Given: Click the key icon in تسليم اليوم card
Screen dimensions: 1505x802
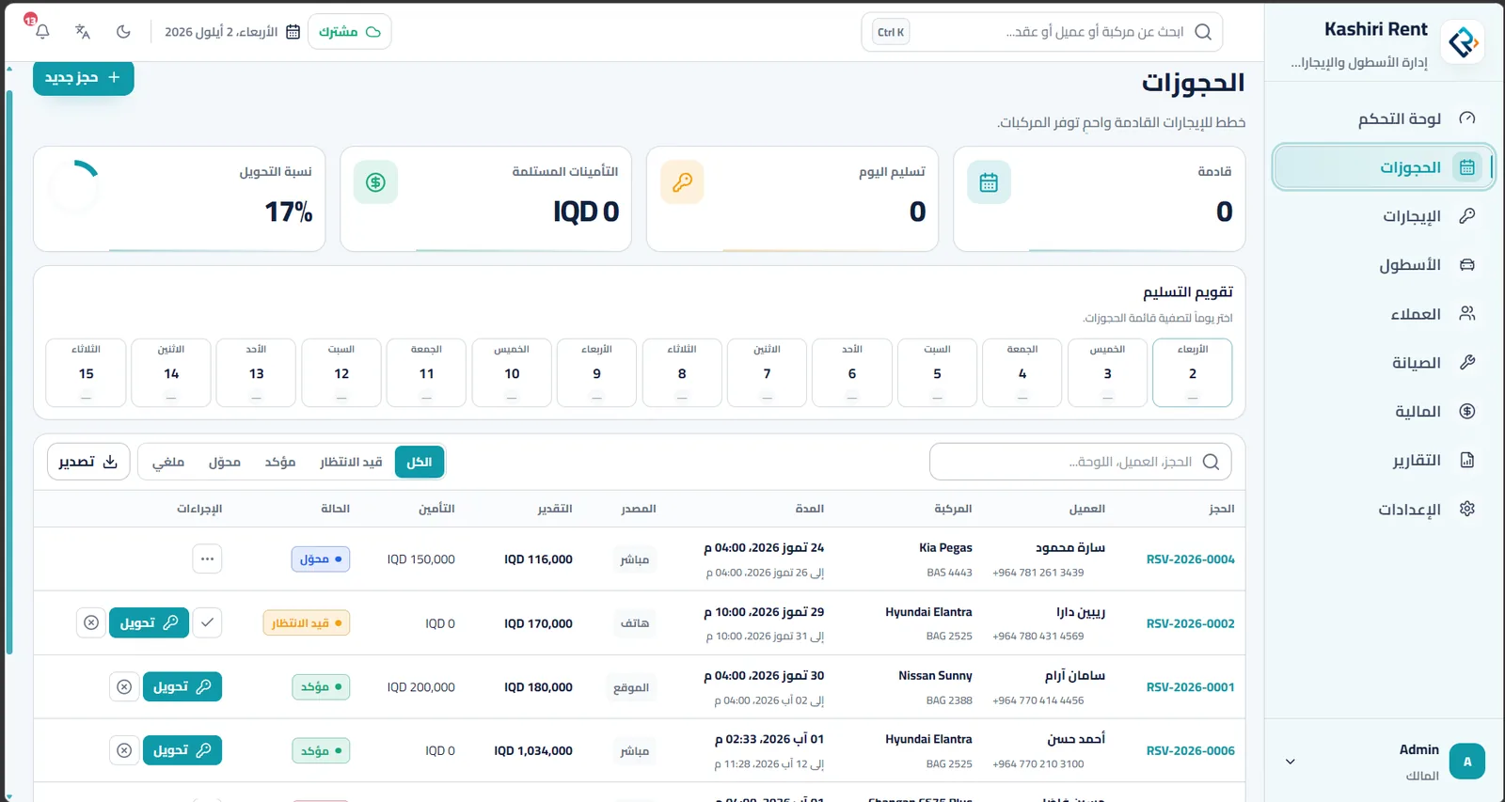Looking at the screenshot, I should click(682, 182).
